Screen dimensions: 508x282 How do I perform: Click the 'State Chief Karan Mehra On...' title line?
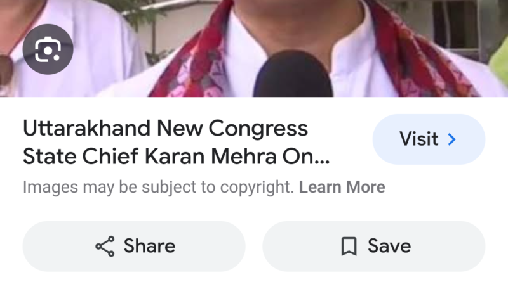[177, 157]
